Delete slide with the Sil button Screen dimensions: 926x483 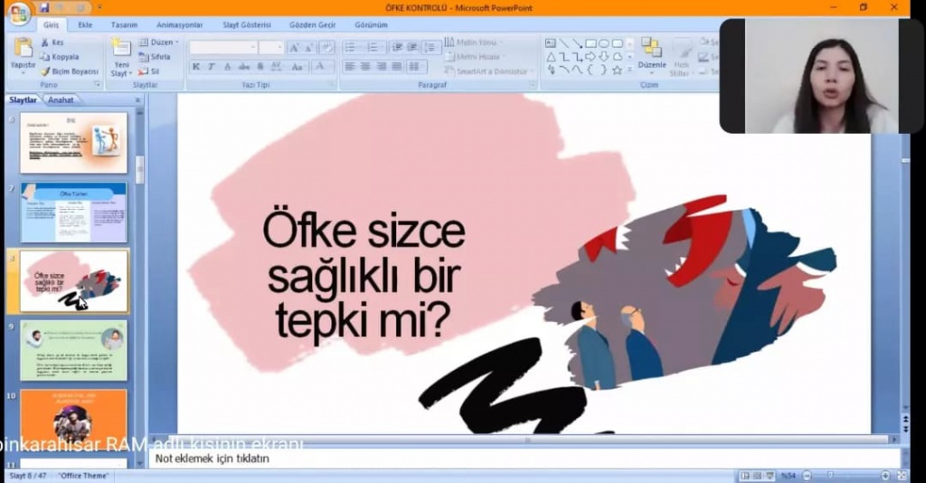[150, 71]
